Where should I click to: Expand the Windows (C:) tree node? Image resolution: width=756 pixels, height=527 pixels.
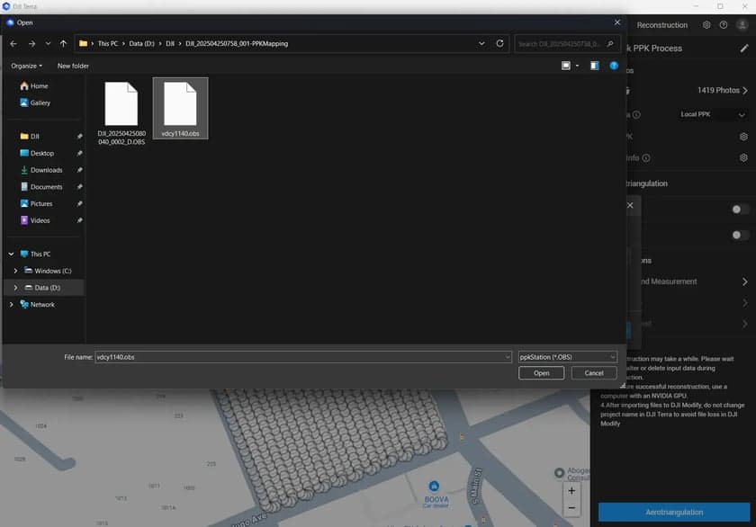15,271
